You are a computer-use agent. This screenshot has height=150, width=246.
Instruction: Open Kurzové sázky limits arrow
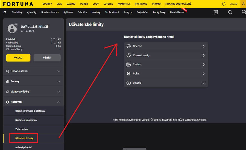[203, 55]
